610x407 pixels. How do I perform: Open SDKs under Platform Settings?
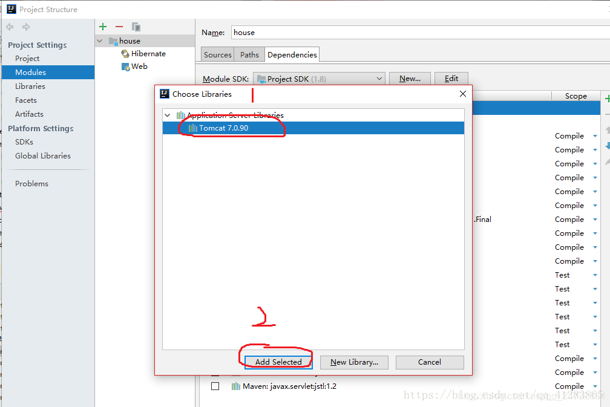click(x=24, y=142)
